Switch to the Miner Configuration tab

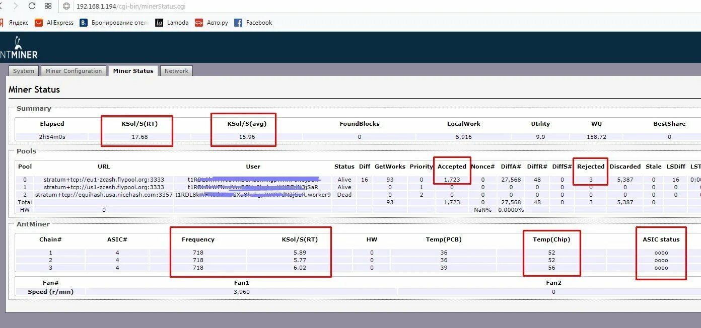pyautogui.click(x=74, y=71)
